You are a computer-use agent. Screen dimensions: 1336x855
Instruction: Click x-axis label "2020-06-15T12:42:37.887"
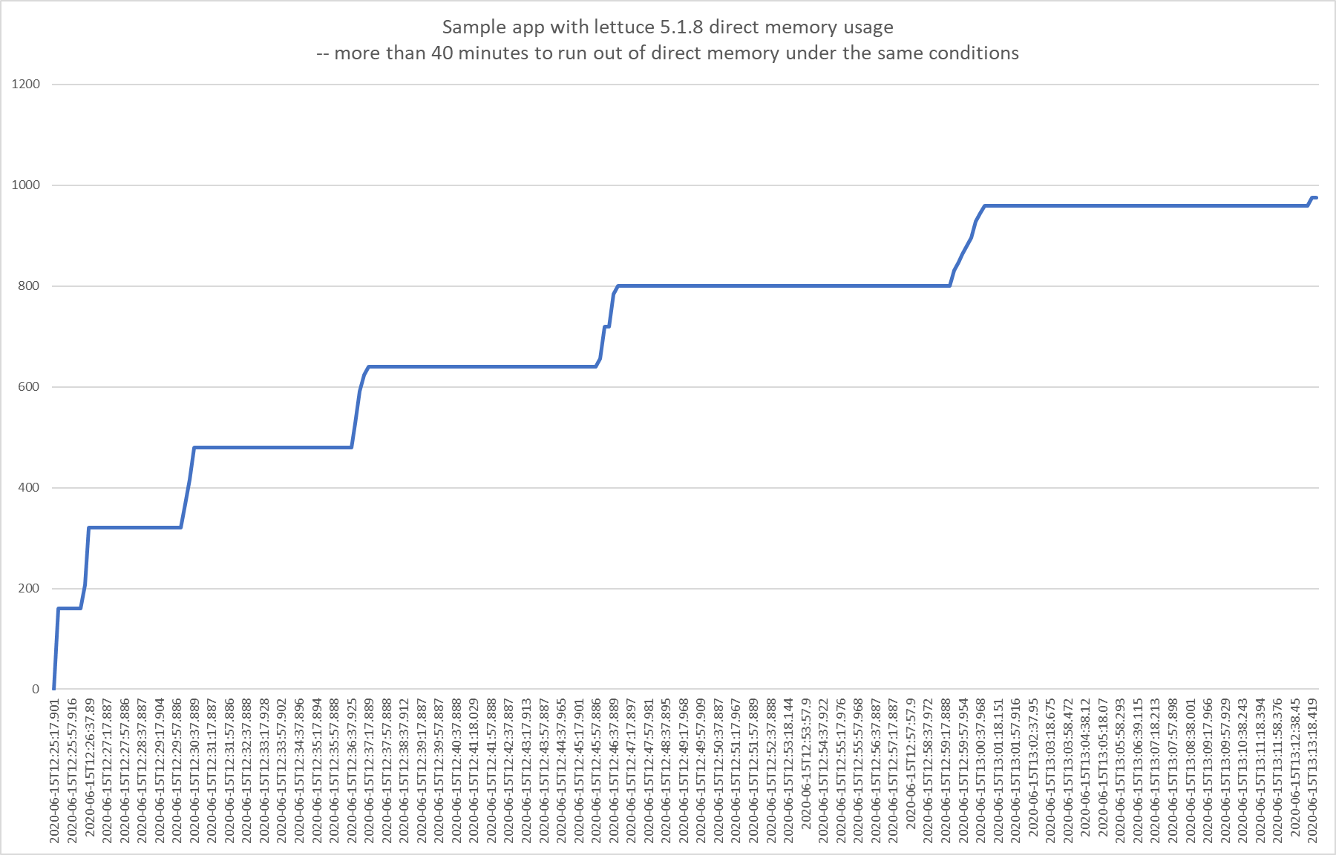click(x=509, y=770)
